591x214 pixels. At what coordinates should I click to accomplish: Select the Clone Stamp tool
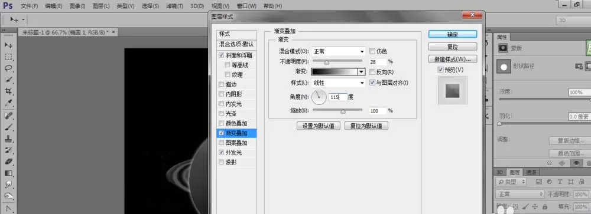tap(8, 139)
